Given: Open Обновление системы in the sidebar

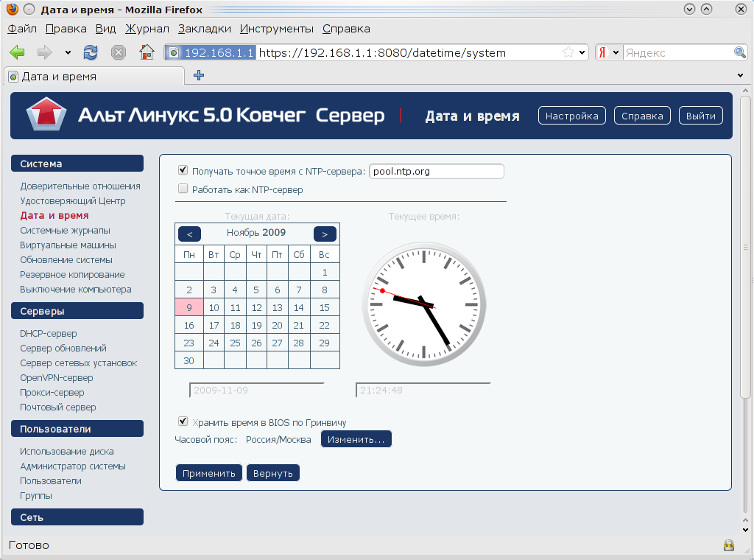Looking at the screenshot, I should (66, 260).
